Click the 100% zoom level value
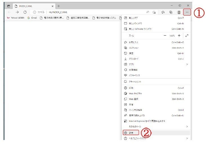This screenshot has height=147, width=206. click(172, 36)
